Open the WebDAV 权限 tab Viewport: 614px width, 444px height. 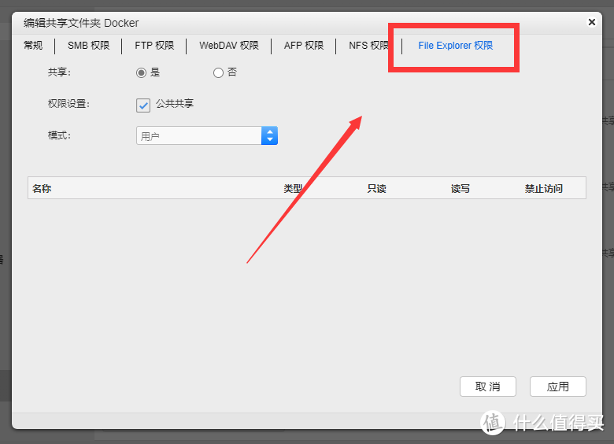coord(229,46)
